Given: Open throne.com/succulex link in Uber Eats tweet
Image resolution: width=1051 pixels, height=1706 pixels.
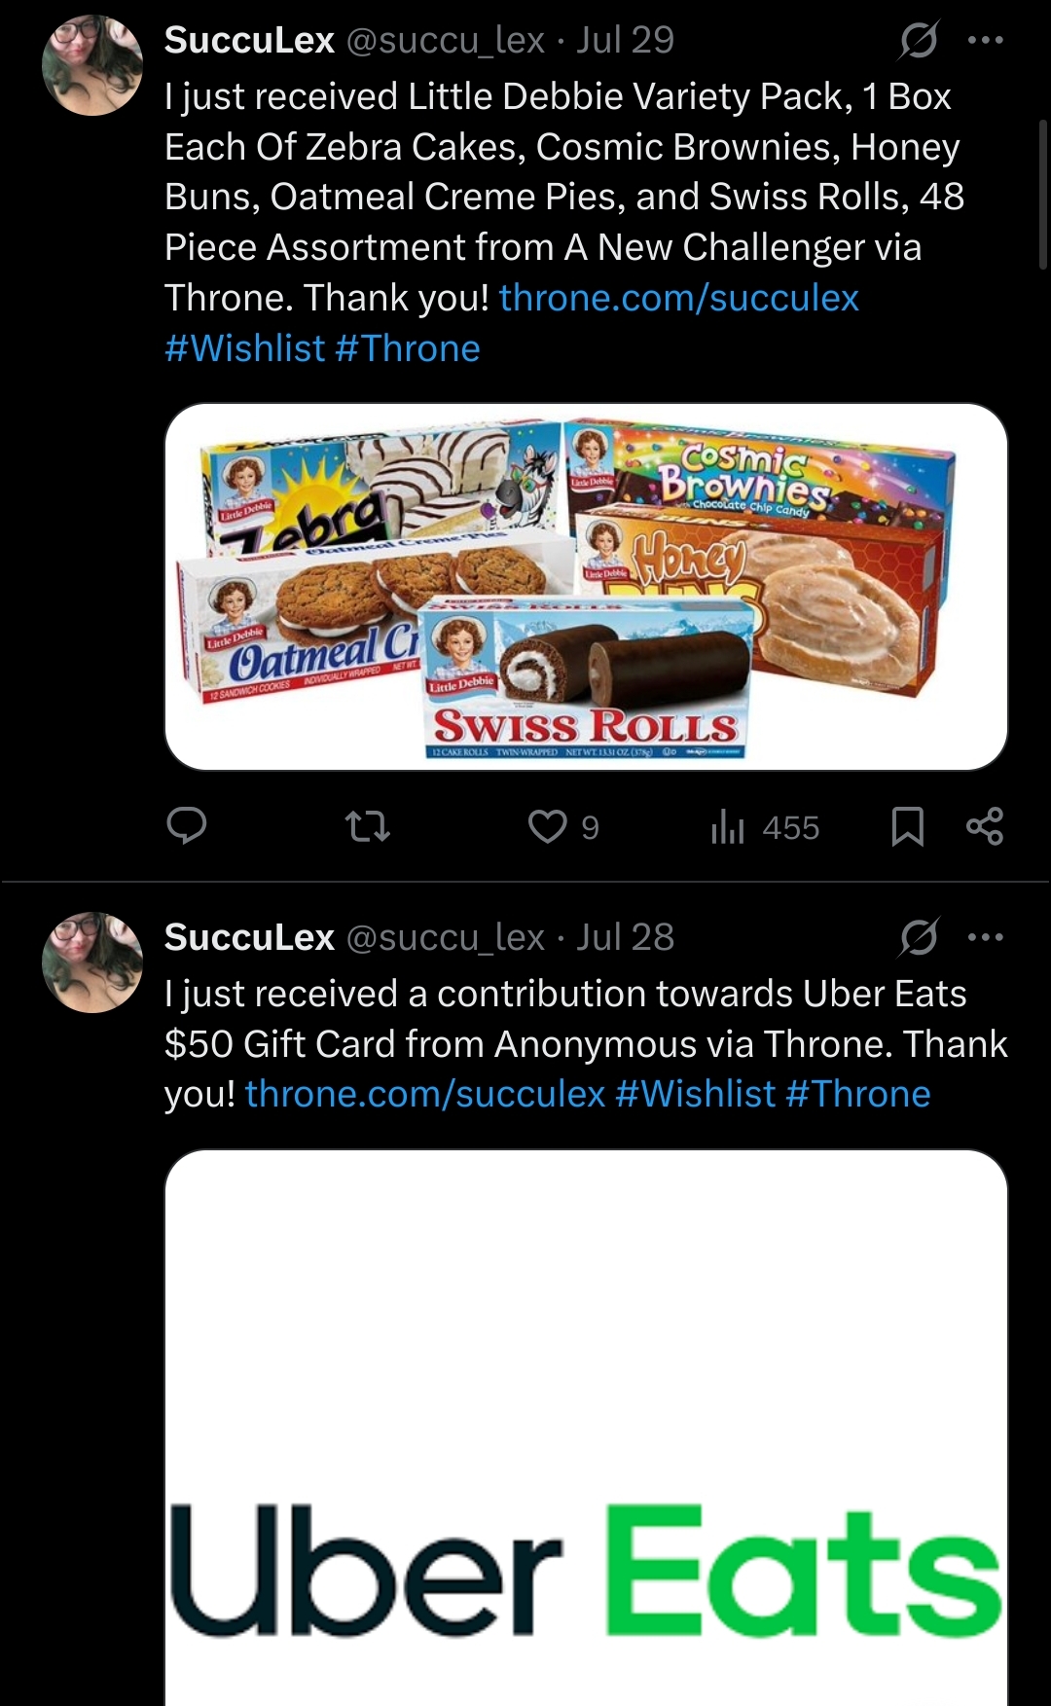Looking at the screenshot, I should click(425, 1094).
